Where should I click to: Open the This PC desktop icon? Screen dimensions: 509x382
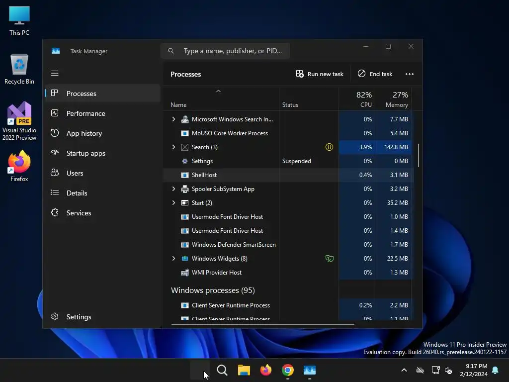click(x=19, y=21)
